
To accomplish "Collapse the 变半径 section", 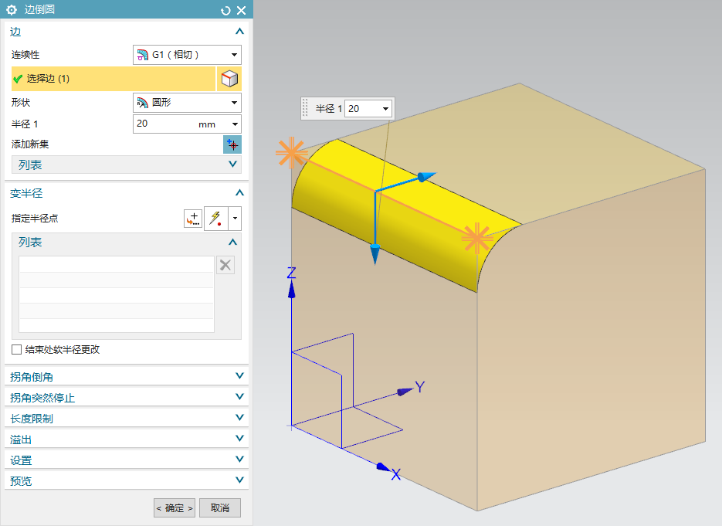I will coord(239,193).
